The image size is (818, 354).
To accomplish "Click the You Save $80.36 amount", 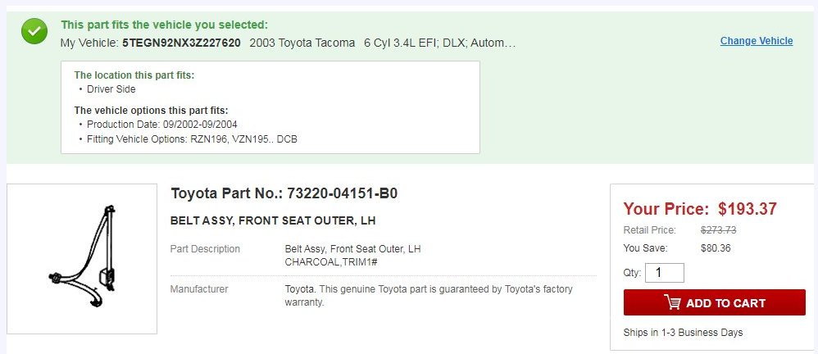I will [716, 248].
